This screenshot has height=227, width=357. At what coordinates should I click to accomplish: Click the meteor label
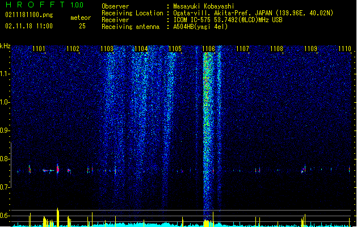click(x=81, y=18)
